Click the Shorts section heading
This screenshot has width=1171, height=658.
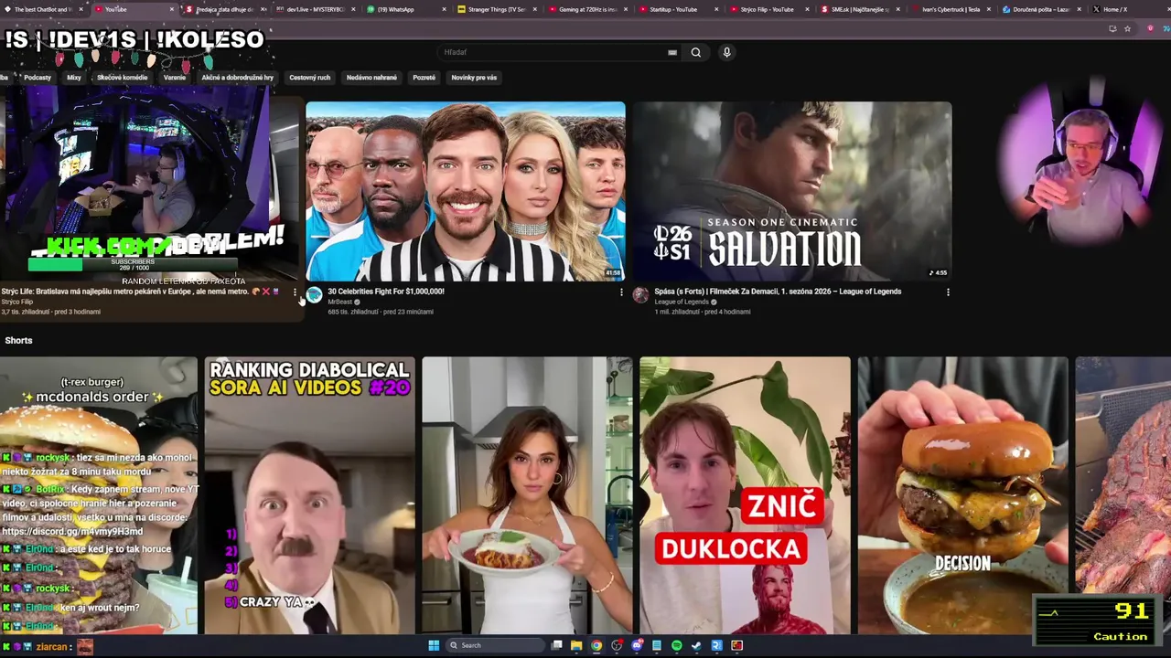point(18,340)
